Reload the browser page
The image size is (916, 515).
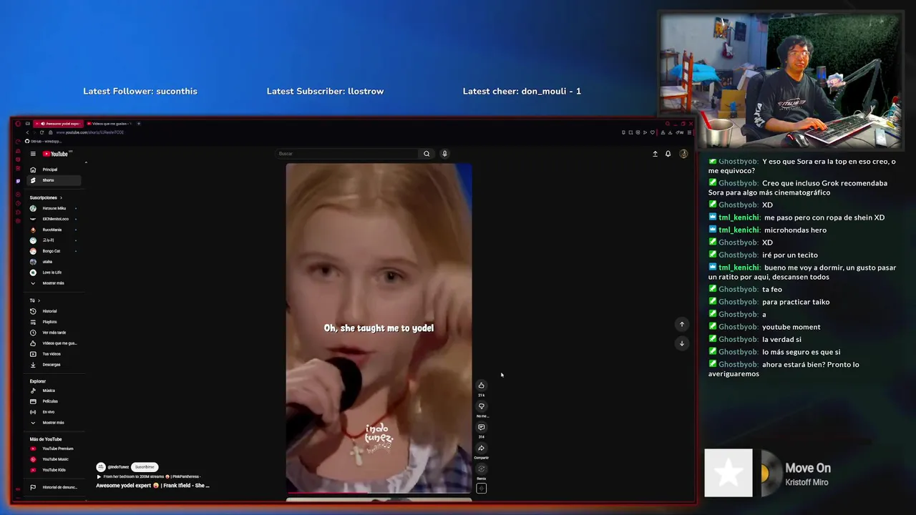(42, 132)
